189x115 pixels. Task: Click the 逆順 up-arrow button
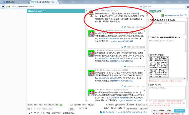pyautogui.click(x=138, y=105)
